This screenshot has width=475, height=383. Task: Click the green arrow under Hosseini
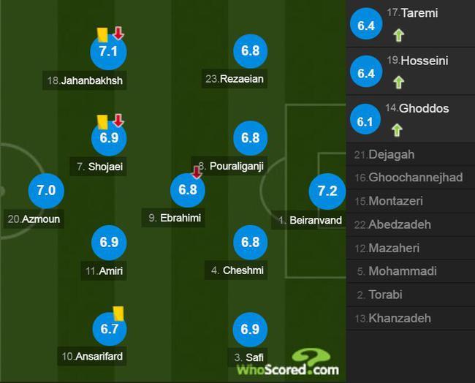pos(399,82)
